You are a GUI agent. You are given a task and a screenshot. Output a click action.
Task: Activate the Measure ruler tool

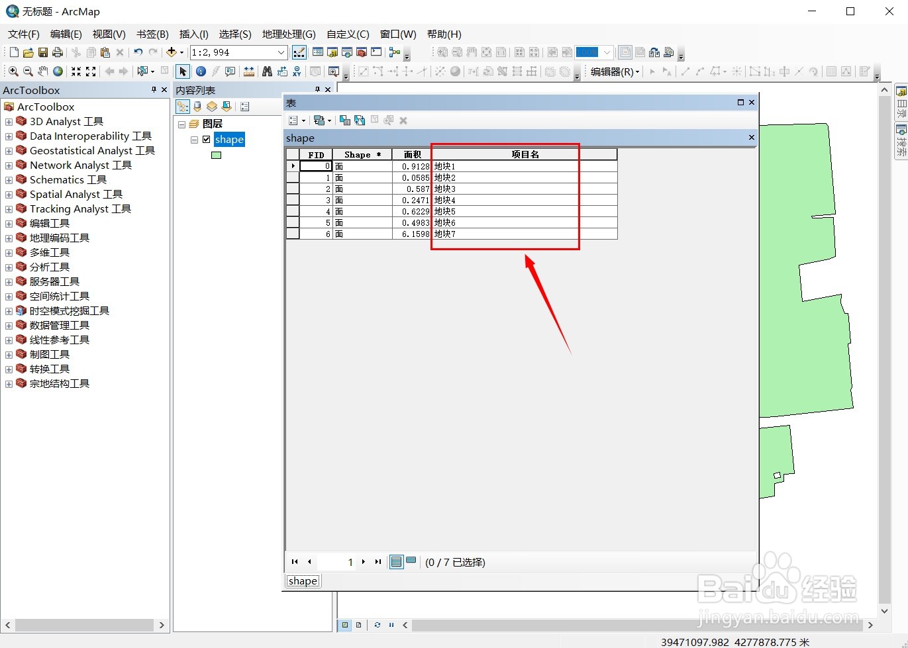(x=249, y=71)
